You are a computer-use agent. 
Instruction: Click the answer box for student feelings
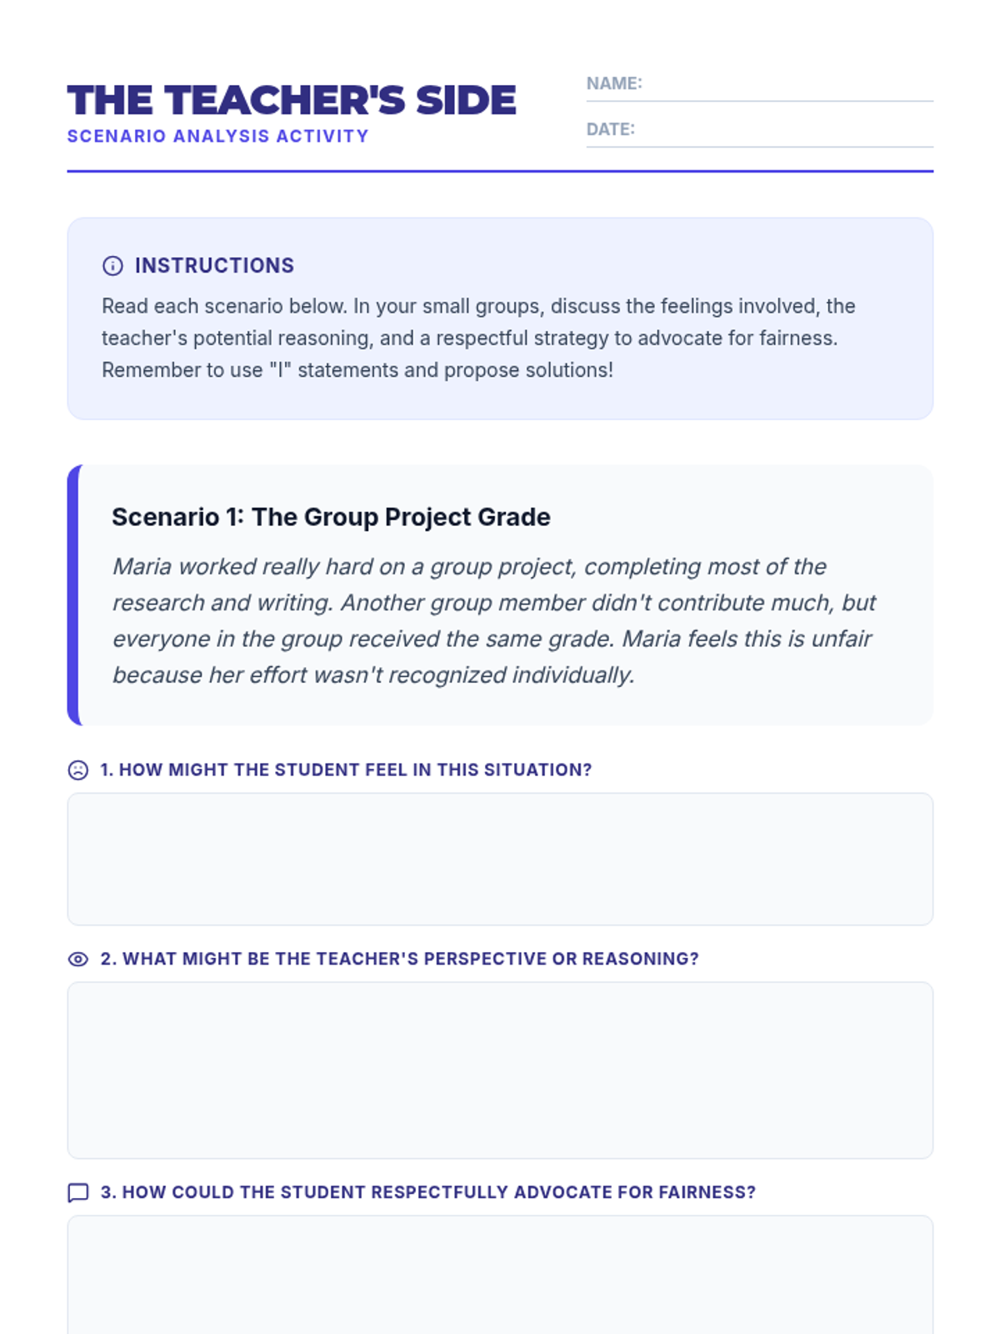coord(500,859)
